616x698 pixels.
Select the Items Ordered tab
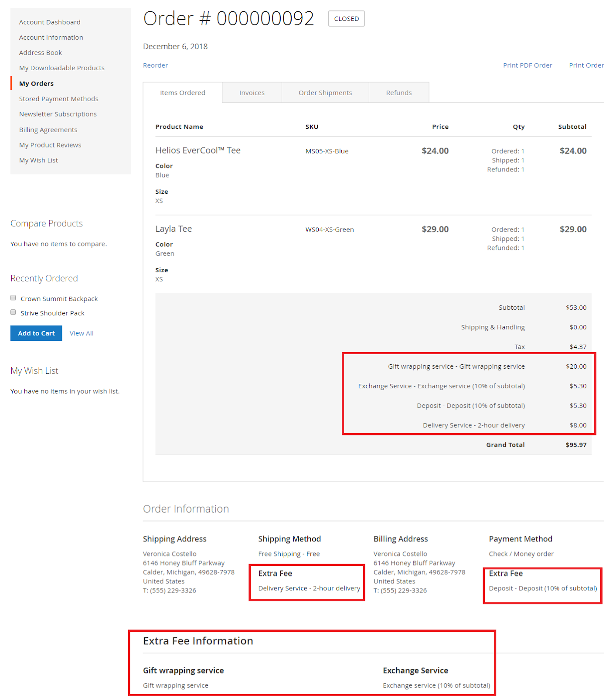(182, 93)
